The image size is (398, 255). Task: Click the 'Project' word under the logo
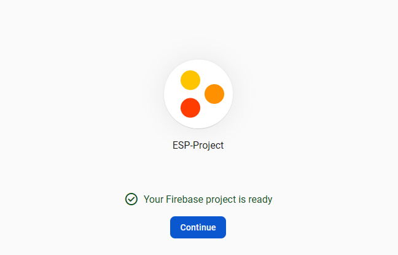pos(208,146)
